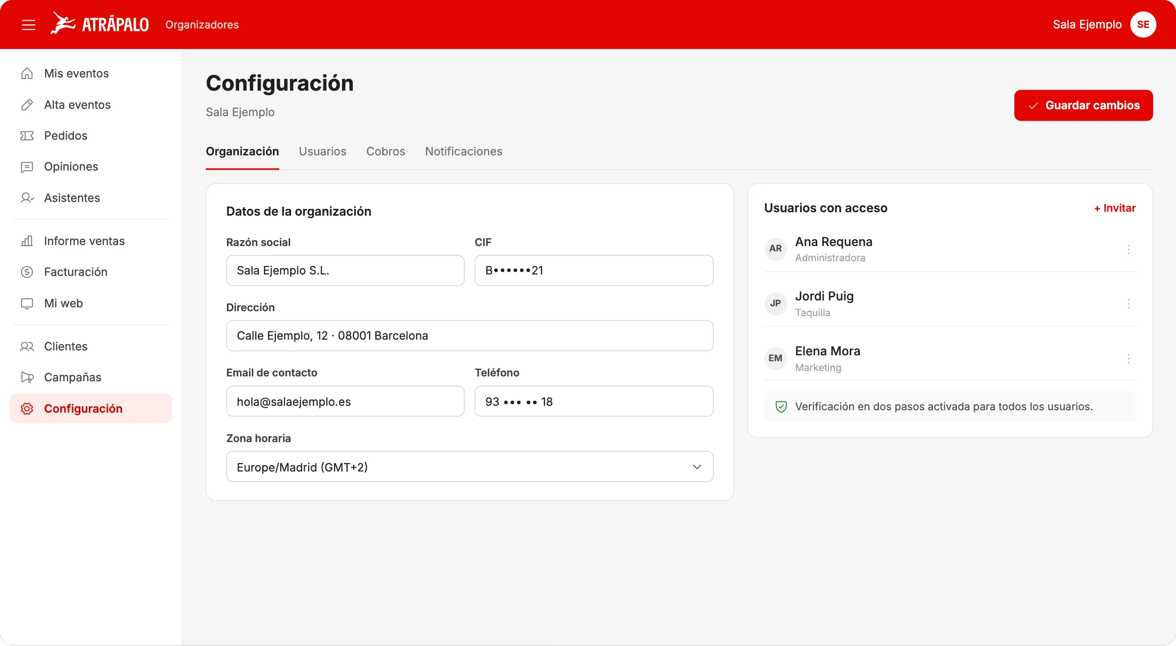Screen dimensions: 1176x646
Task: Focus the Dirección input field
Action: point(469,336)
